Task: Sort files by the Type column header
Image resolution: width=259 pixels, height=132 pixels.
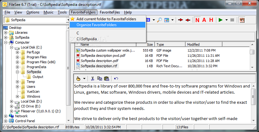Action: [170, 45]
